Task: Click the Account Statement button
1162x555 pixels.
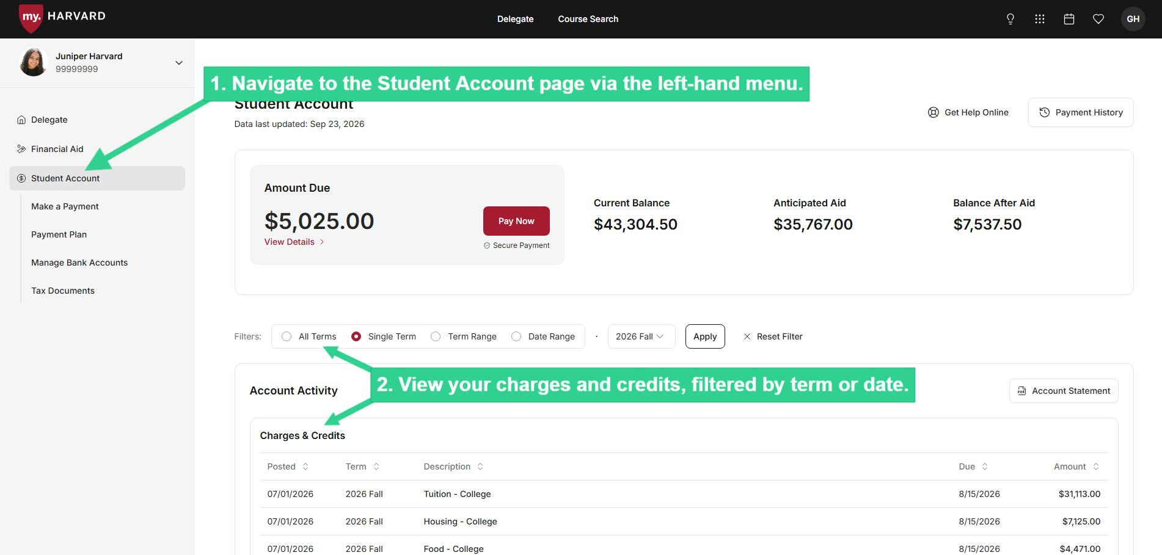Action: tap(1064, 391)
